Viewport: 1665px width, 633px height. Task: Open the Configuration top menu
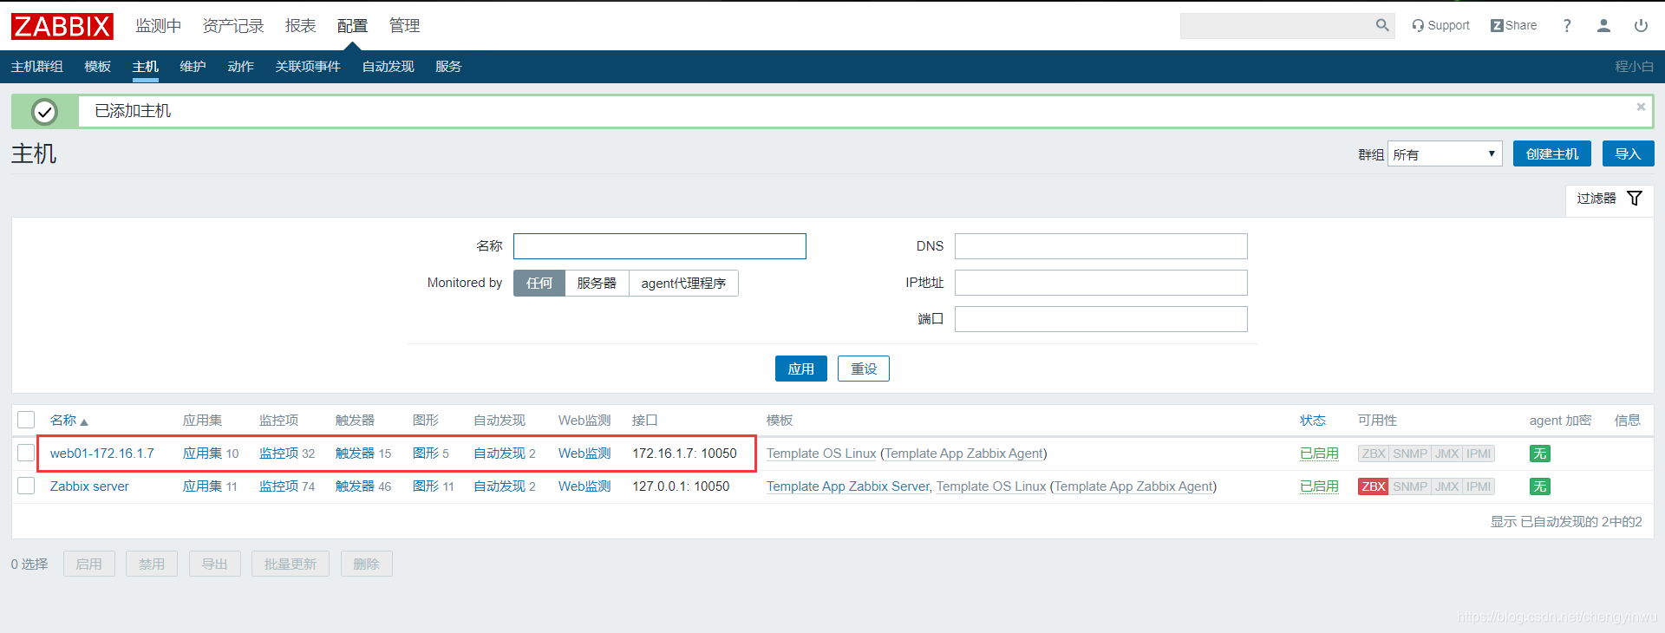[x=352, y=26]
